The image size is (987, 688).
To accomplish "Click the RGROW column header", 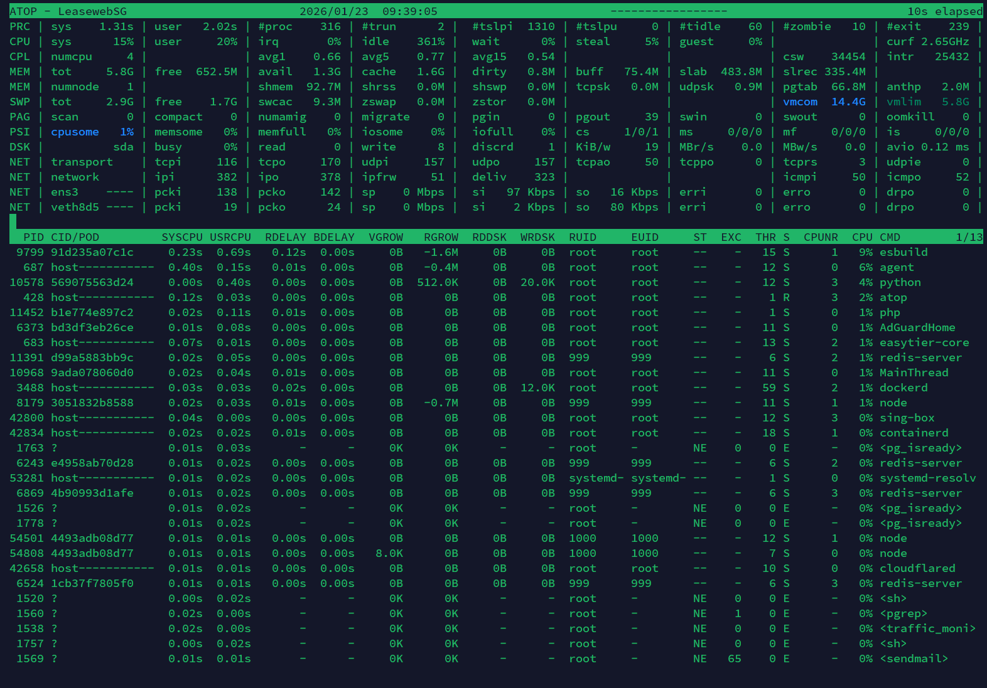I will point(441,237).
